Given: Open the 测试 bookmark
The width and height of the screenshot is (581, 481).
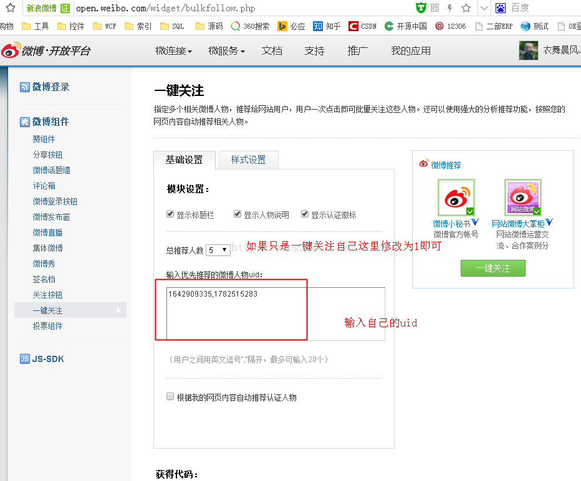Looking at the screenshot, I should point(534,26).
